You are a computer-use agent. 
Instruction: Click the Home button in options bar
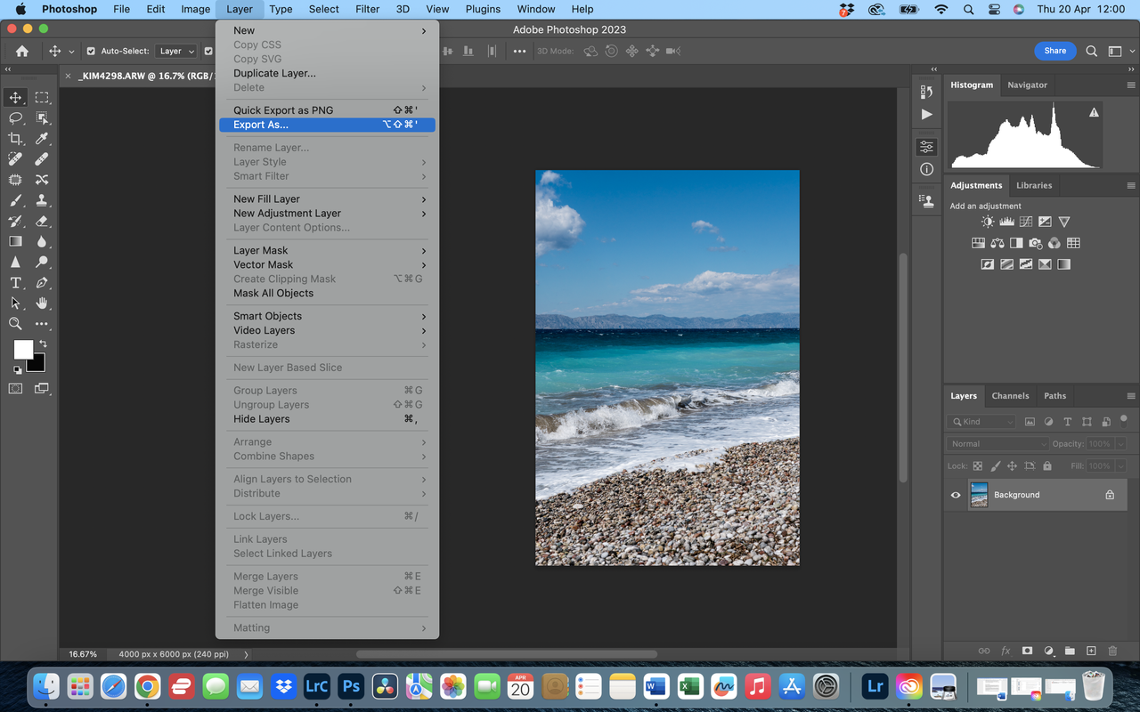pos(22,52)
